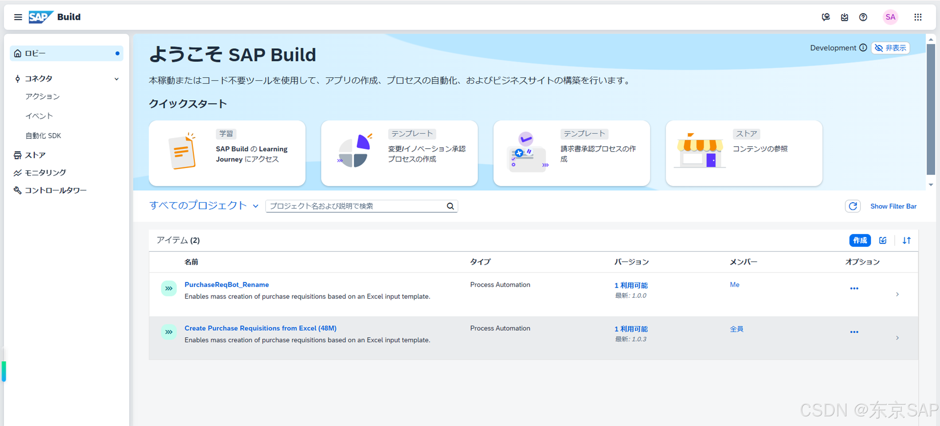Open the SA user avatar menu

(890, 17)
